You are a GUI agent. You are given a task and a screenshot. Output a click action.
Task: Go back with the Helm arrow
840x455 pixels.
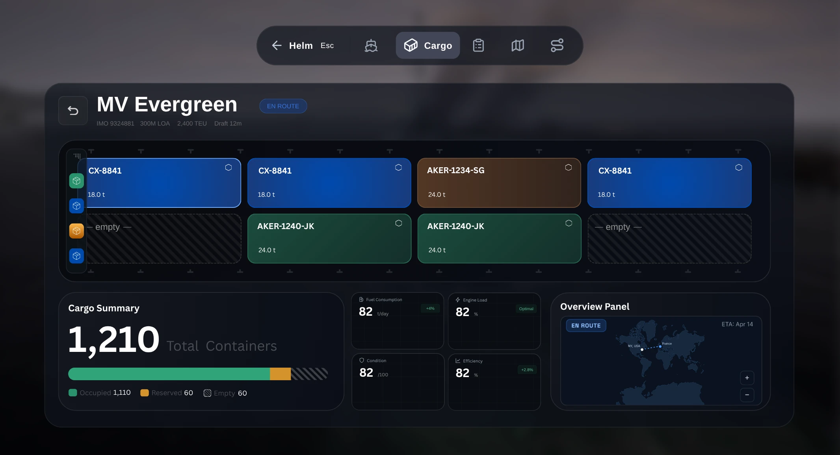pos(277,45)
